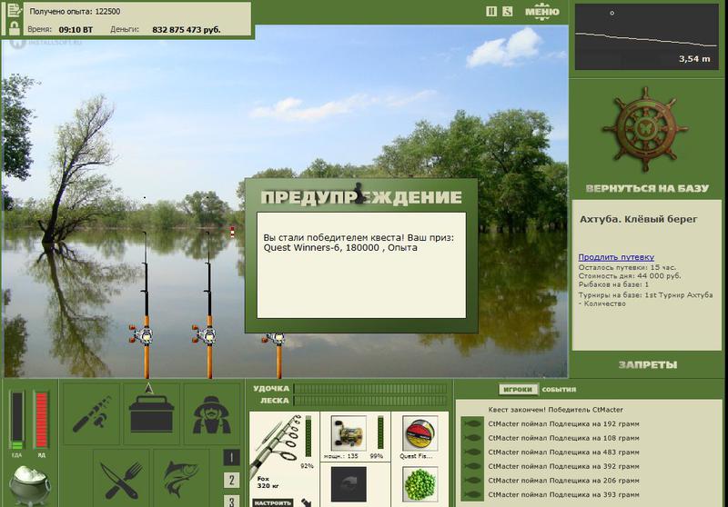The width and height of the screenshot is (728, 507).
Task: Open the knife and fork food icon
Action: coord(122,478)
